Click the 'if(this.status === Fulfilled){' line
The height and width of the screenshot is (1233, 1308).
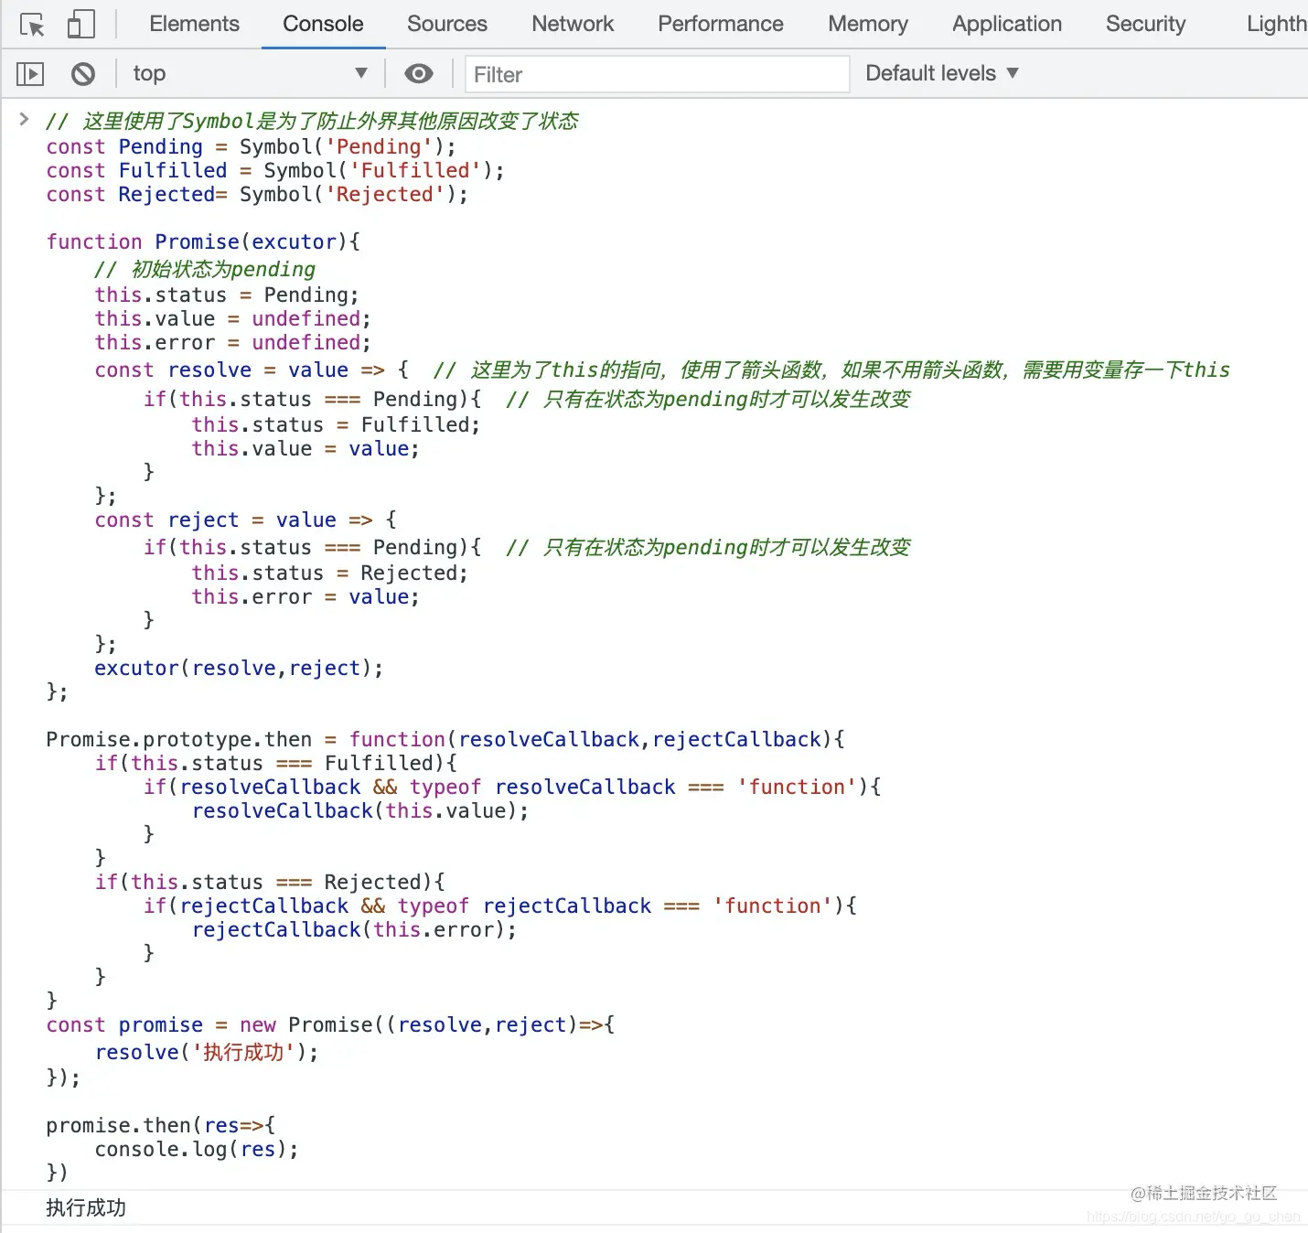275,763
